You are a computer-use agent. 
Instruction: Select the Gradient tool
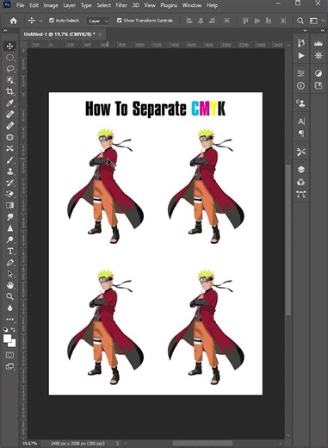click(x=9, y=205)
